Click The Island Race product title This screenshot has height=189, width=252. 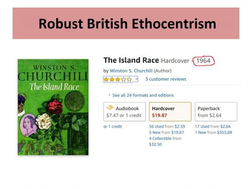tap(131, 60)
